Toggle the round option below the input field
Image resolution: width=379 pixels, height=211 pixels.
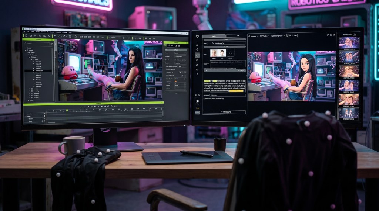(x=204, y=98)
